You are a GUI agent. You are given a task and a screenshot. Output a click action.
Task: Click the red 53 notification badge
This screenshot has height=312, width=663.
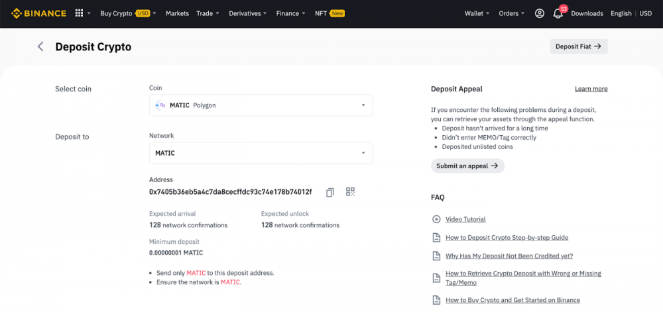coord(563,9)
